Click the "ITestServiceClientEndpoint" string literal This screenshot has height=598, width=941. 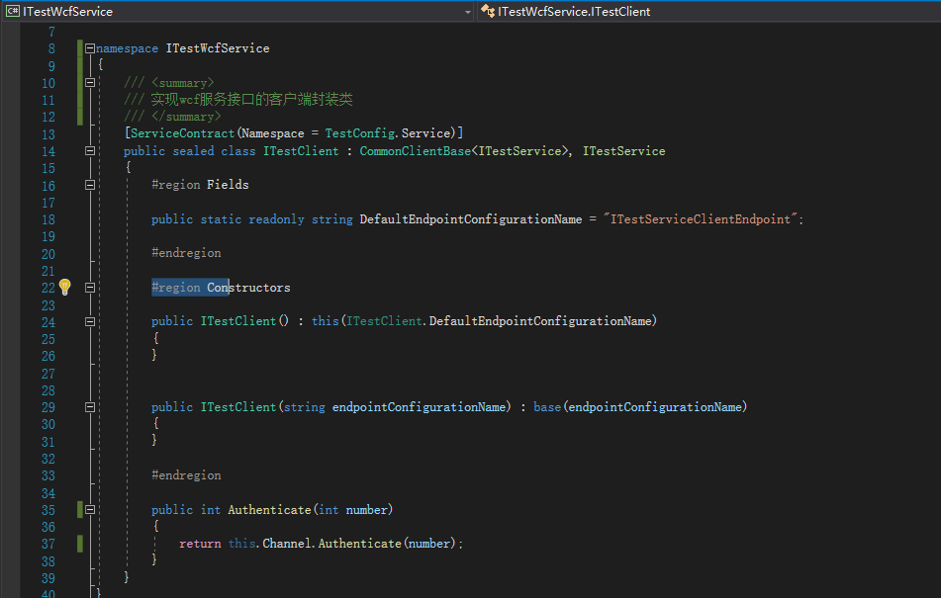pos(701,219)
